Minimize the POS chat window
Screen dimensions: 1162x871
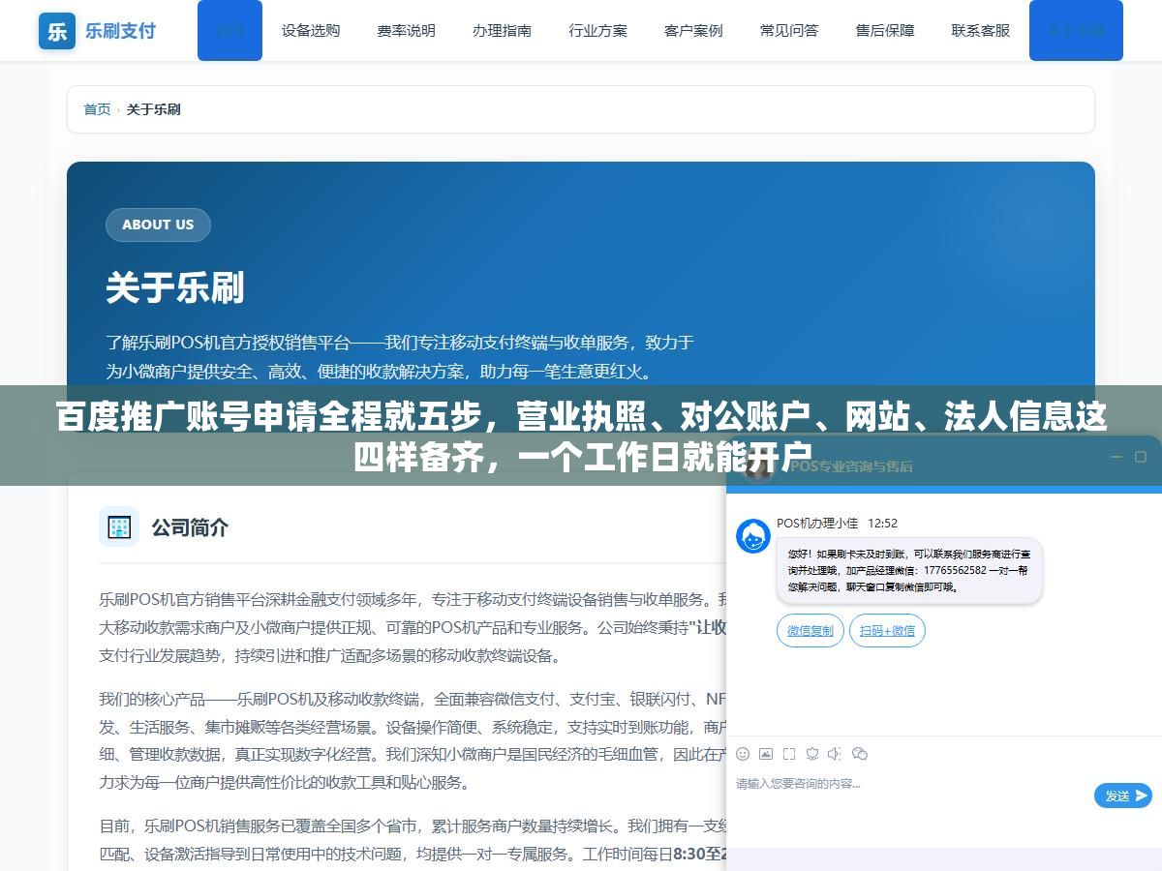coord(1116,457)
